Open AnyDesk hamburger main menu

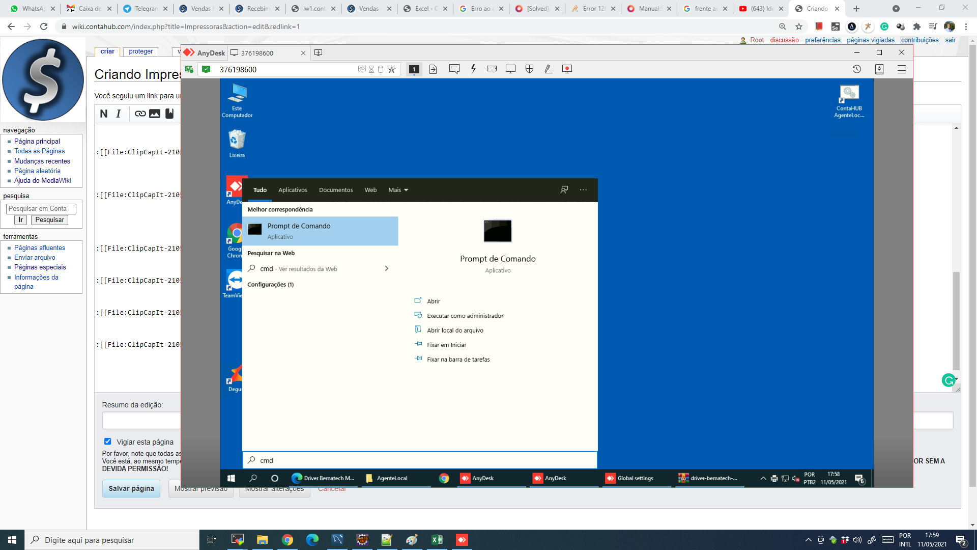click(902, 69)
